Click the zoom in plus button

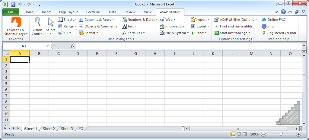[298, 134]
